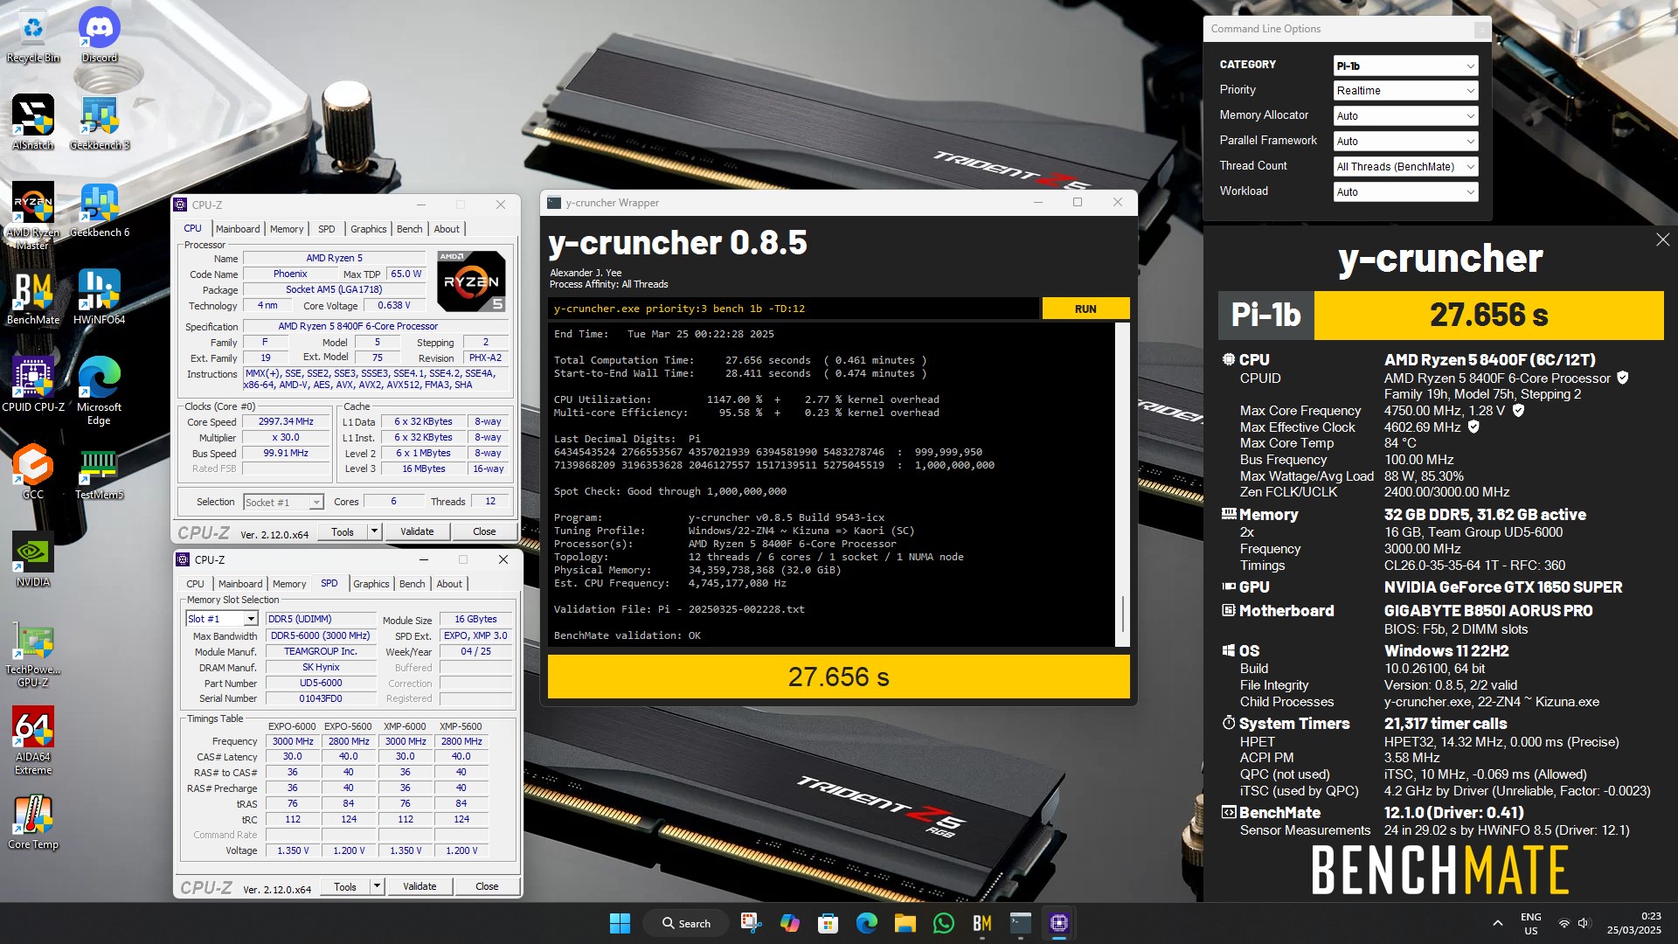This screenshot has height=944, width=1678.
Task: Open the BenchMate desktop icon
Action: pyautogui.click(x=33, y=297)
